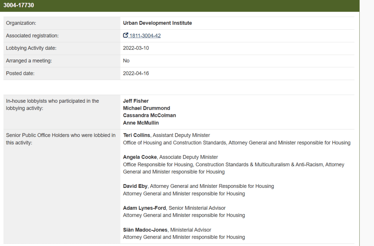Click office holder name Angela Cooke
The width and height of the screenshot is (374, 246).
[x=140, y=157]
